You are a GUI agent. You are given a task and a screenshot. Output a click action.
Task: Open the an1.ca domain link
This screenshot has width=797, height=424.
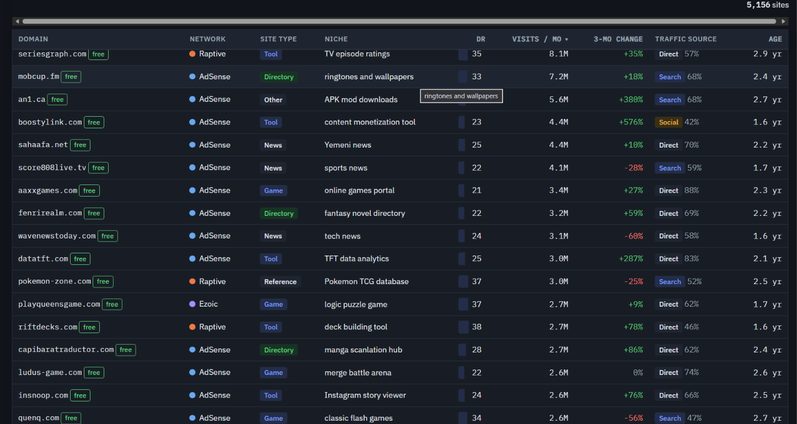click(31, 100)
